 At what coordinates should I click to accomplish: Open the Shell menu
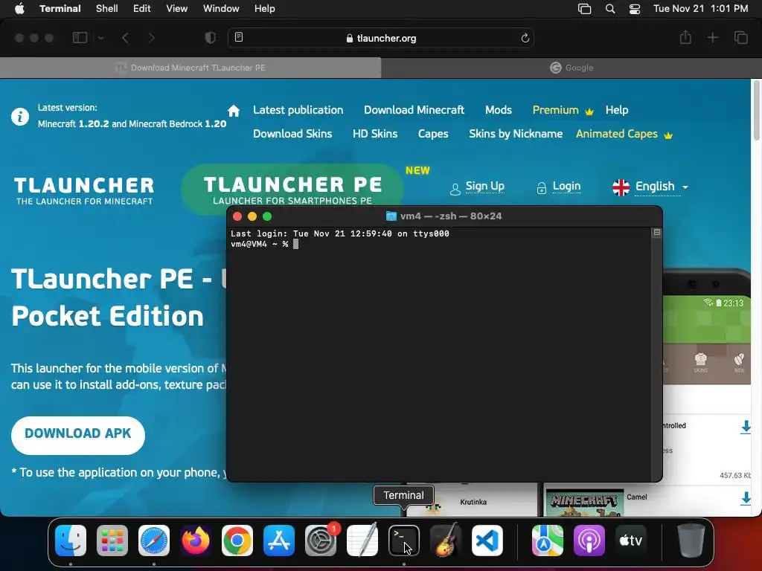coord(107,9)
